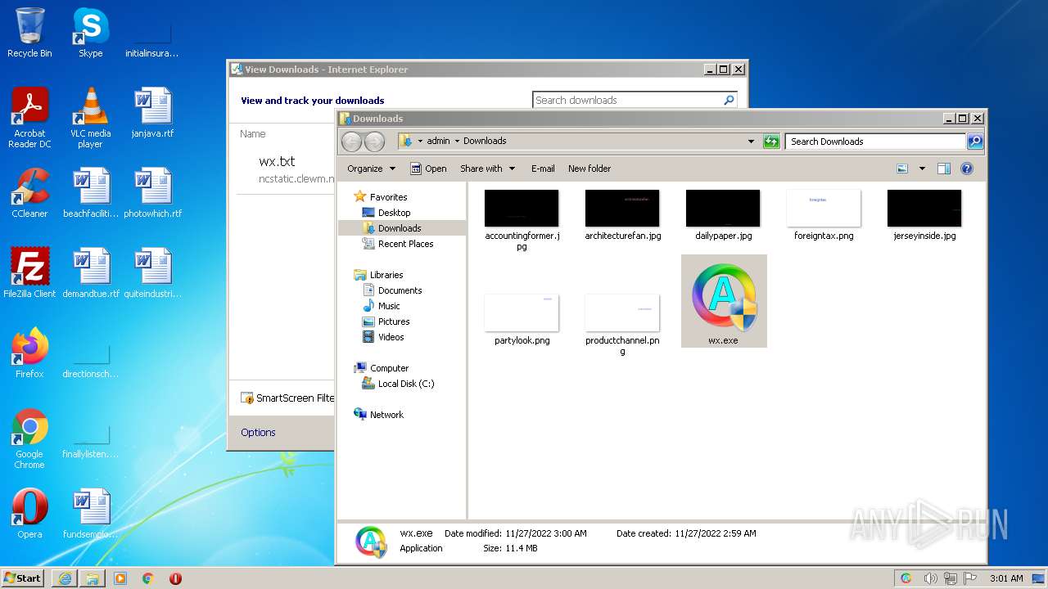This screenshot has width=1048, height=589.
Task: Open fundsemplo... document on desktop
Action: 90,514
